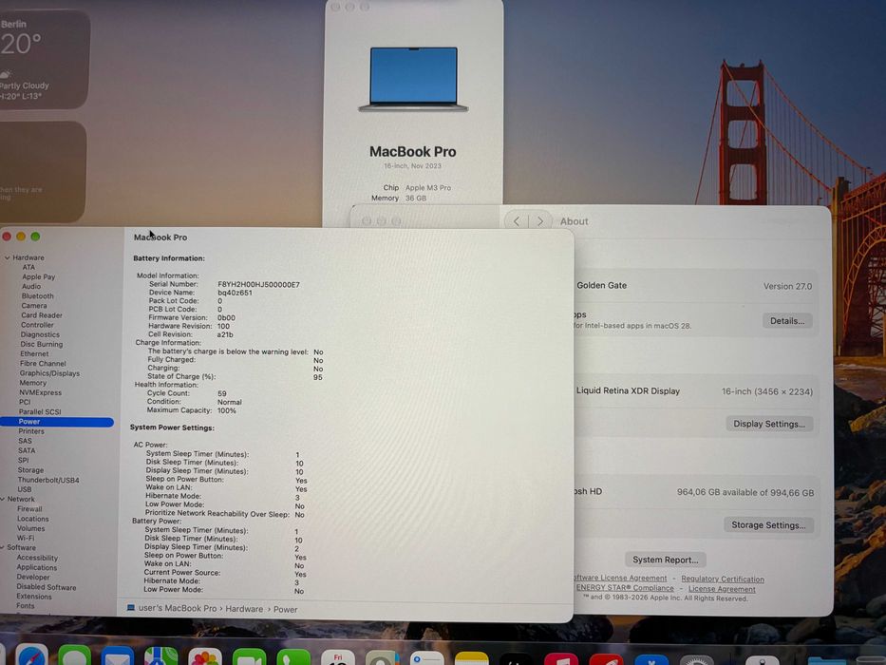Go back in the About settings window
The height and width of the screenshot is (665, 886).
tap(517, 221)
